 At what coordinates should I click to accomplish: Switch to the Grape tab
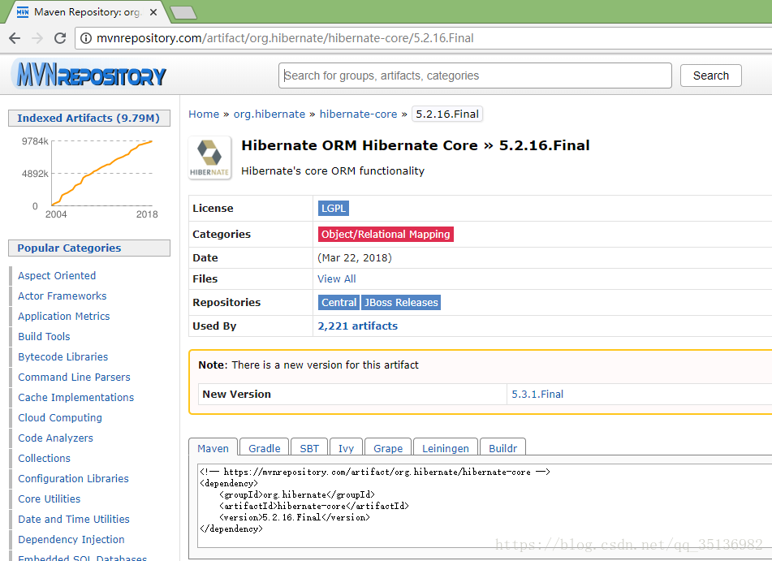pos(388,448)
